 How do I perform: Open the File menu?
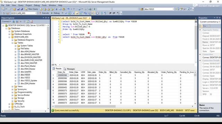pos(3,6)
